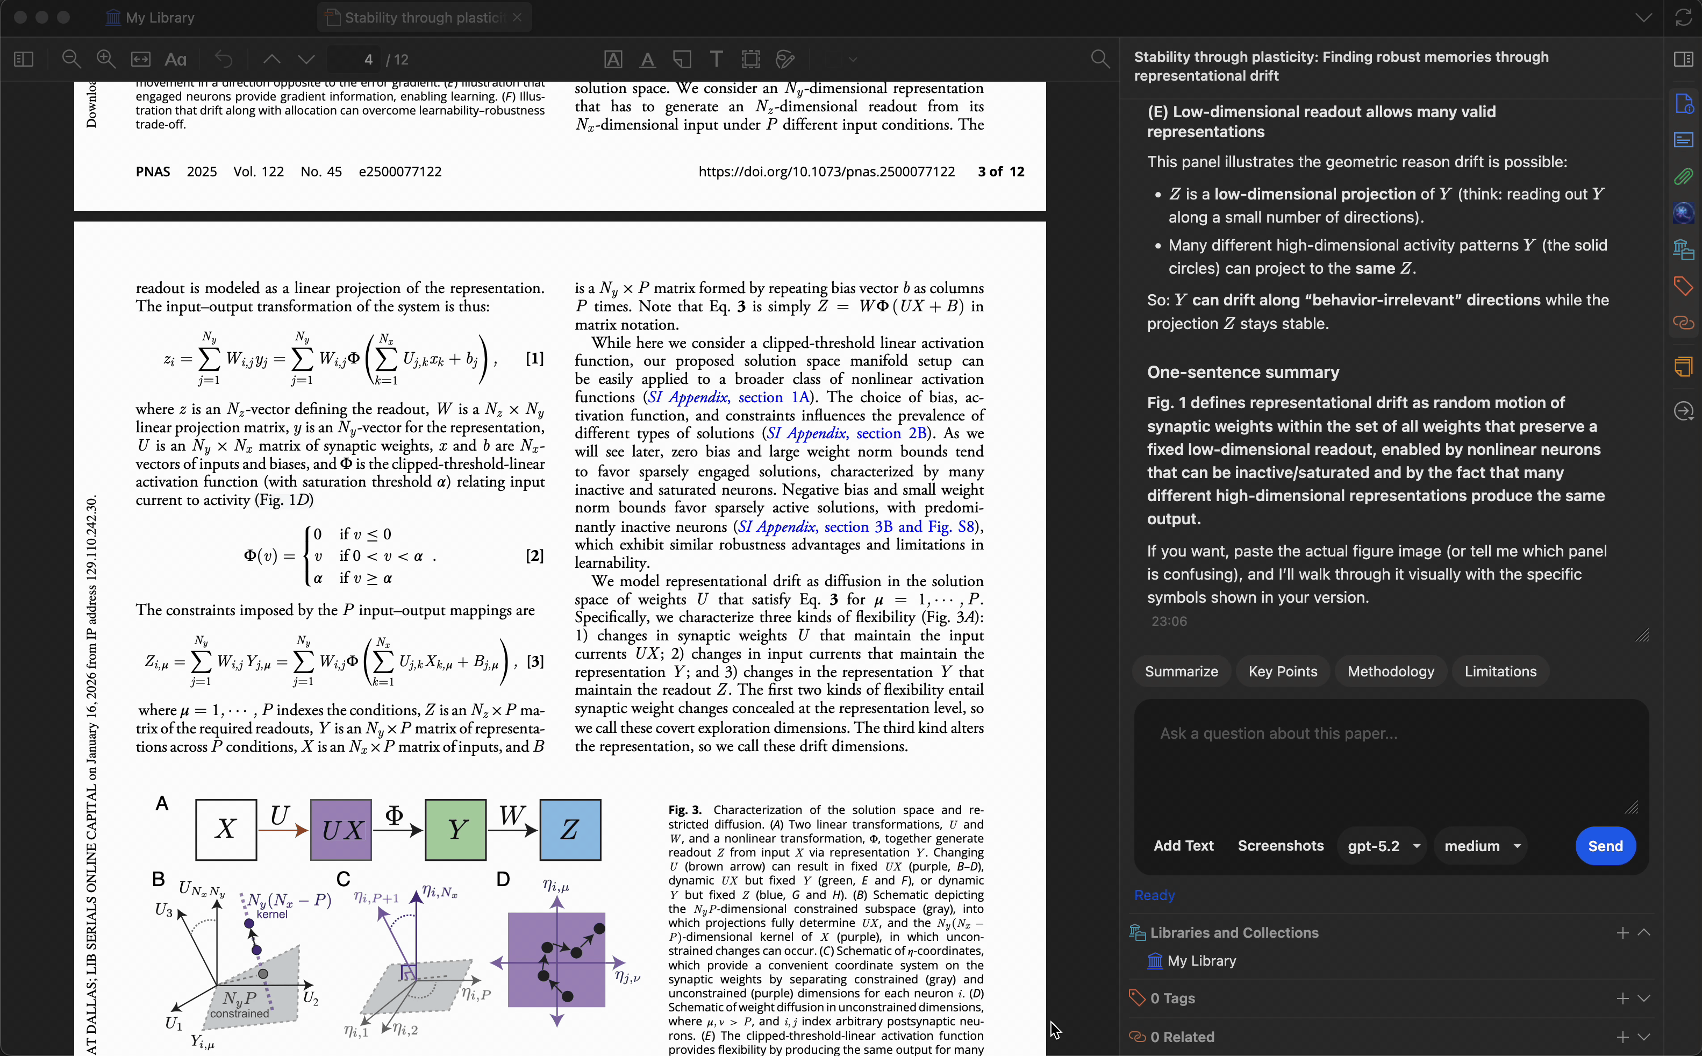Image resolution: width=1702 pixels, height=1056 pixels.
Task: Expand the 0 Tags section
Action: pos(1644,998)
